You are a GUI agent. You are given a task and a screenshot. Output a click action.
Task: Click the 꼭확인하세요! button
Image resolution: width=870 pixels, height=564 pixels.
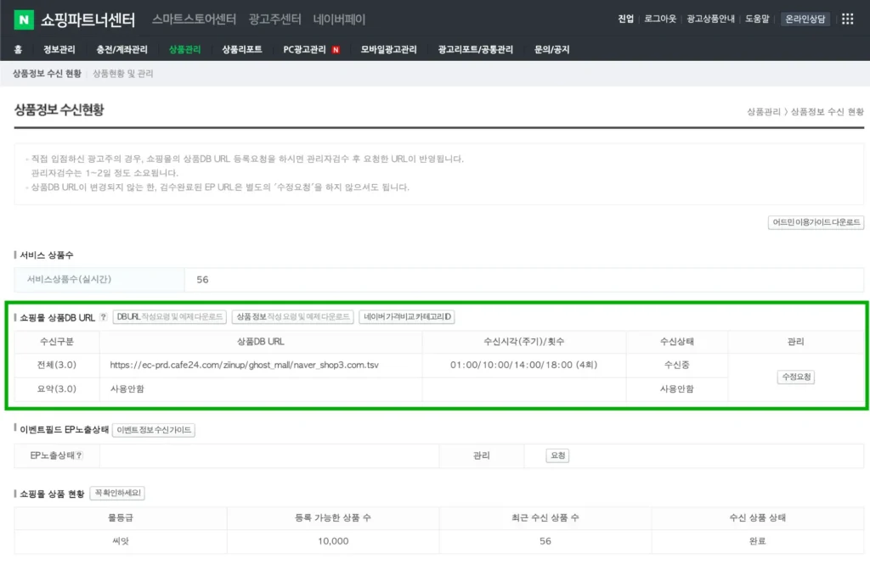[118, 493]
